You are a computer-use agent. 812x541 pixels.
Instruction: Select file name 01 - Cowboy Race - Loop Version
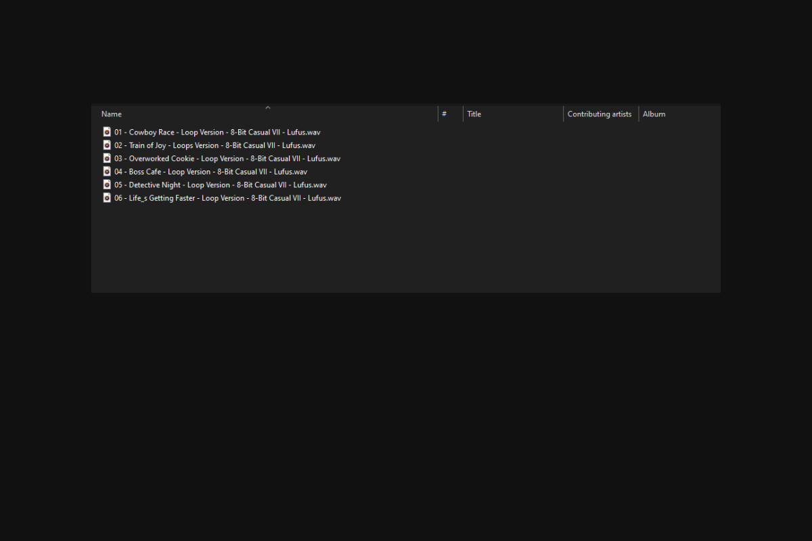pos(217,133)
